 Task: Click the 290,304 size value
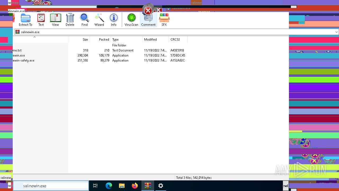click(83, 55)
